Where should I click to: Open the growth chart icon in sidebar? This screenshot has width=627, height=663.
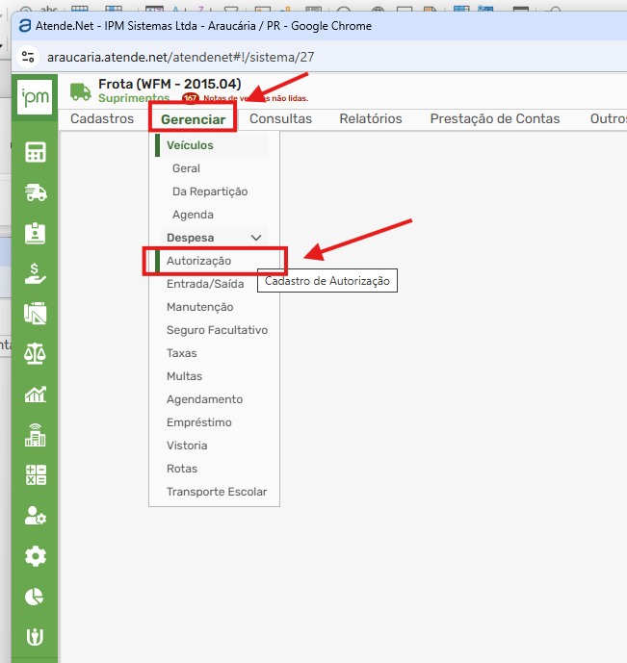coord(35,395)
